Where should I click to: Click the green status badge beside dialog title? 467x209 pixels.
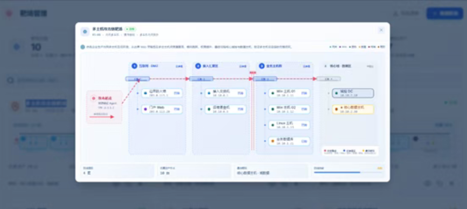click(x=130, y=29)
